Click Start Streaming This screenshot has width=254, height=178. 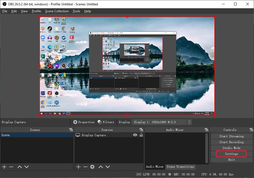point(231,136)
